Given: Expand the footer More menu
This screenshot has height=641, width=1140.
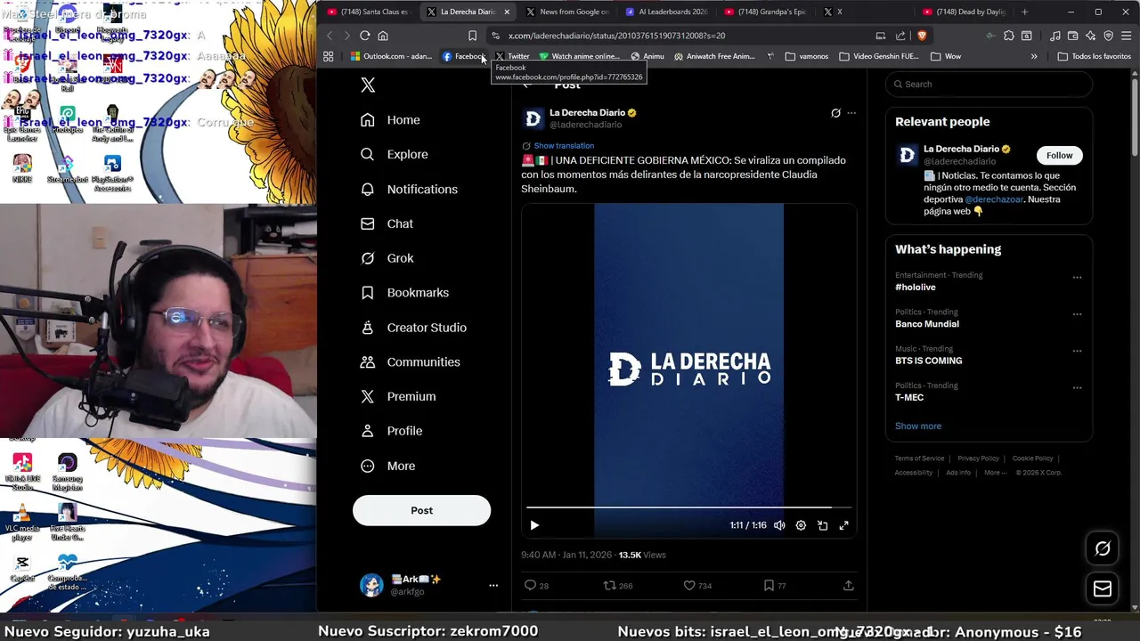Looking at the screenshot, I should tap(995, 473).
